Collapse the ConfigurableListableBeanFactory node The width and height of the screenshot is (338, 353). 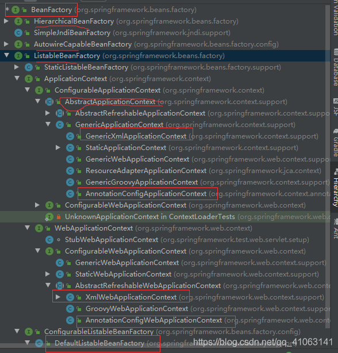point(17,331)
